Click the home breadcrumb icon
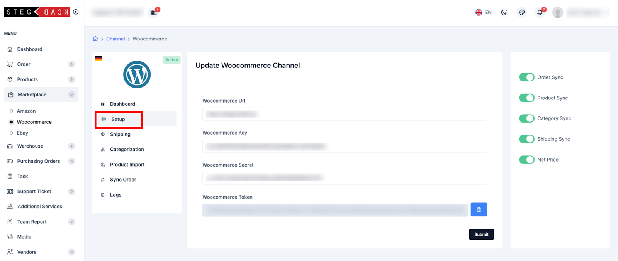The image size is (618, 261). [x=95, y=39]
